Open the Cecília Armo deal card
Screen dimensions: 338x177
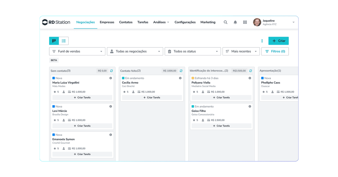pos(130,83)
